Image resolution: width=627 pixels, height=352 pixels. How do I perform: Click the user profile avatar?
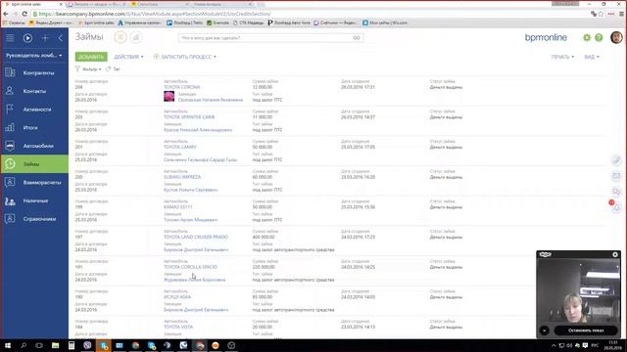click(616, 37)
